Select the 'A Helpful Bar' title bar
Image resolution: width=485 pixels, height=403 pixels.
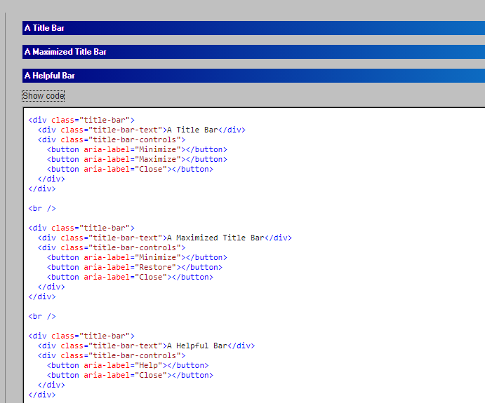pos(253,76)
